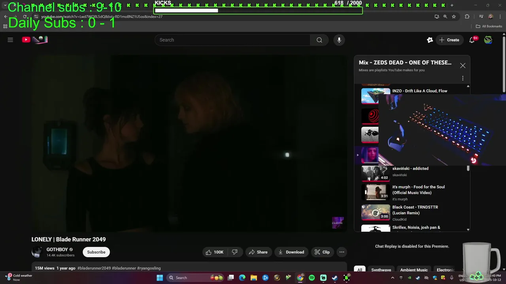Click the up arrow of the mix scrollbar
The width and height of the screenshot is (506, 284).
[468, 86]
